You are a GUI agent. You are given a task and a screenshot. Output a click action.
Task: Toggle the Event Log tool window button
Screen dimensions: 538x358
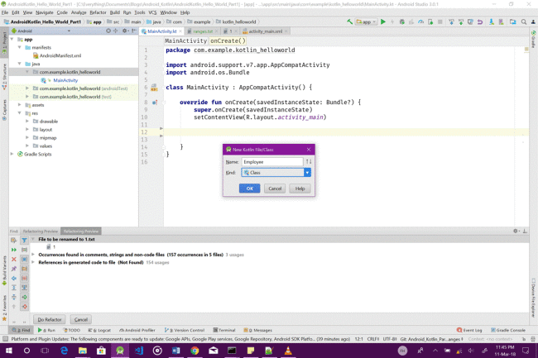(x=469, y=330)
